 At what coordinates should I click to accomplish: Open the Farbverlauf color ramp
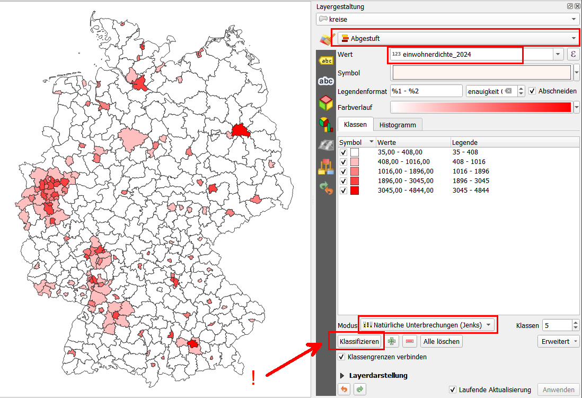coord(482,107)
